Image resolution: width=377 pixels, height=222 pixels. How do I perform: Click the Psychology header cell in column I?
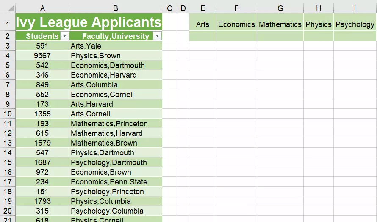coord(355,24)
